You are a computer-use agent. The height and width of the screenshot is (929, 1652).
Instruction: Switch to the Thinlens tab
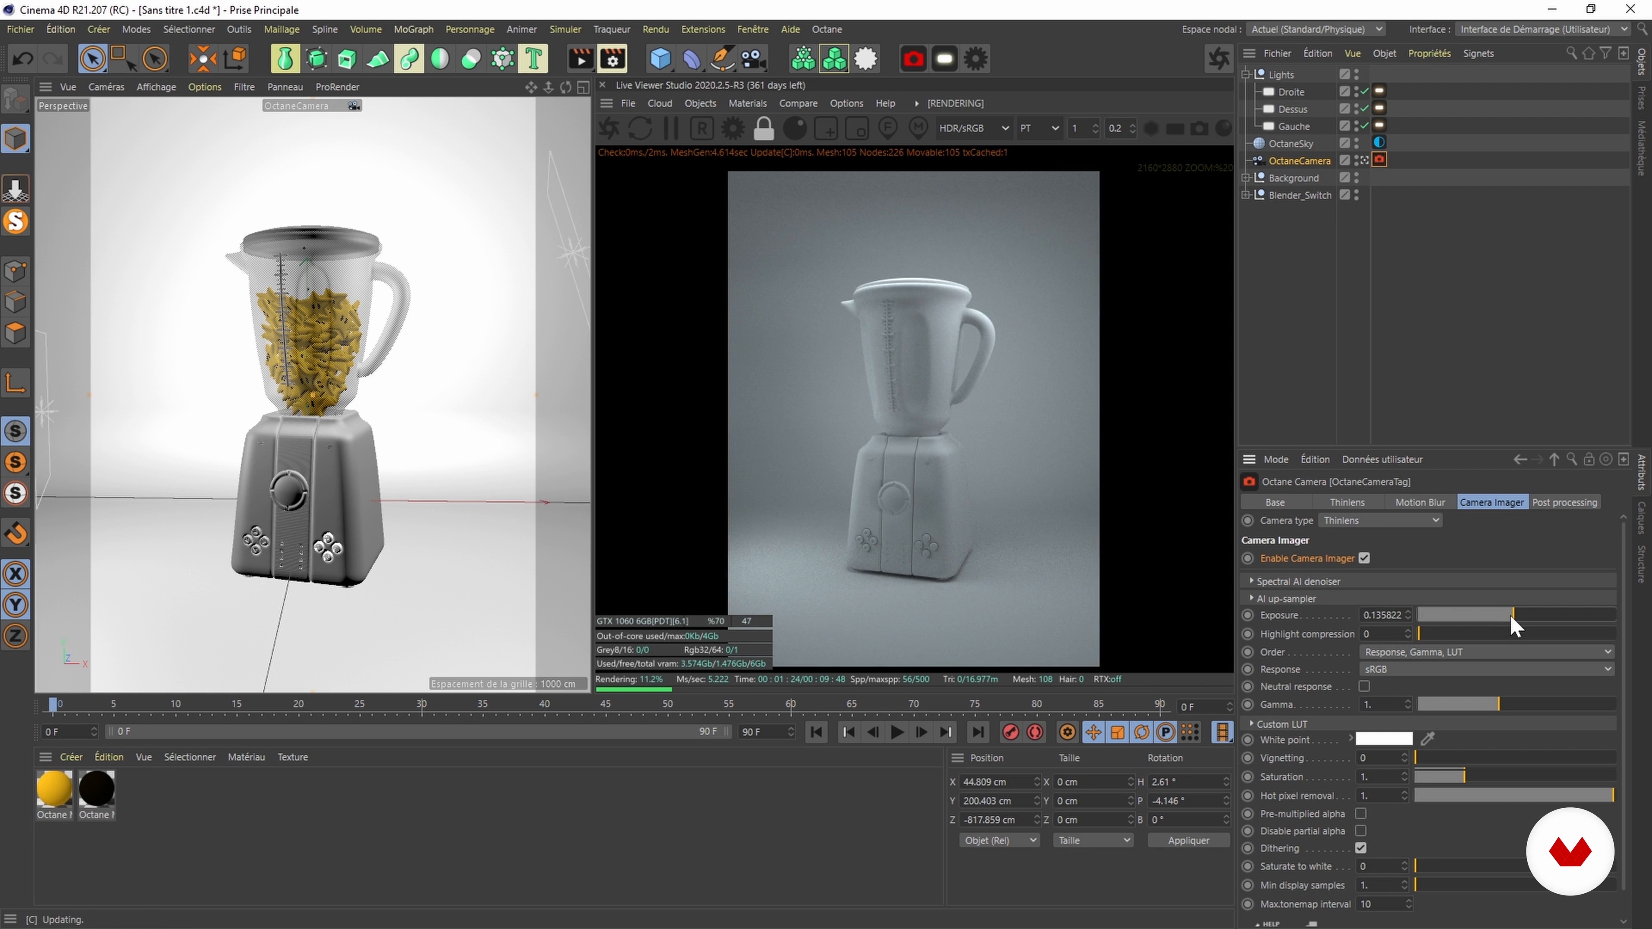[1347, 502]
